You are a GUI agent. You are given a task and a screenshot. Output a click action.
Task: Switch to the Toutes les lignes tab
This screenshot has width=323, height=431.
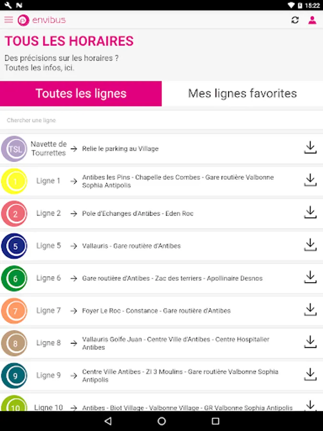(x=81, y=93)
